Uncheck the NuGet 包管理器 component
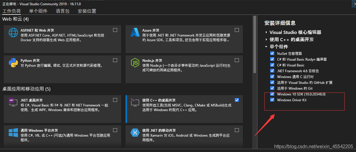Image resolution: width=356 pixels, height=152 pixels. click(272, 53)
